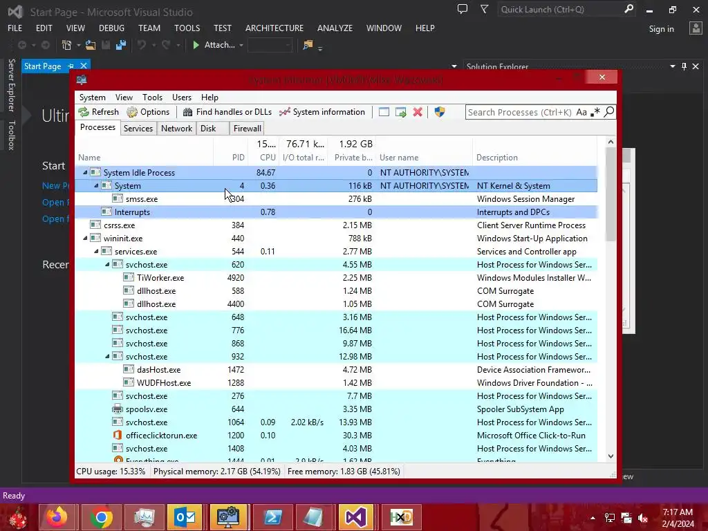Sort by the CPU column header
The width and height of the screenshot is (708, 531).
coord(263,158)
